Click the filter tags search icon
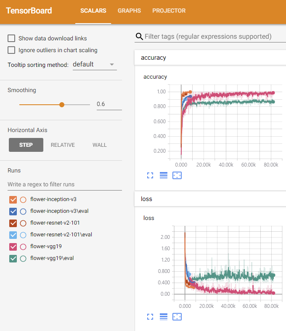 (139, 36)
